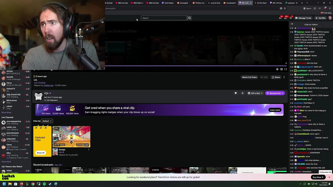The width and height of the screenshot is (333, 187).
Task: Open browser tab list chevron
Action: tap(307, 3)
